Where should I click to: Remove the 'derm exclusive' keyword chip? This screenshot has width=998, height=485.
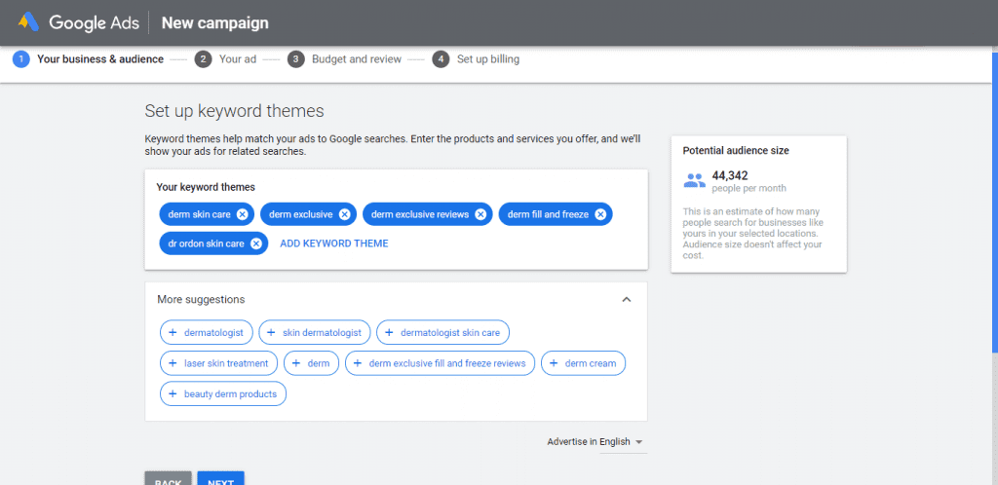click(x=345, y=214)
